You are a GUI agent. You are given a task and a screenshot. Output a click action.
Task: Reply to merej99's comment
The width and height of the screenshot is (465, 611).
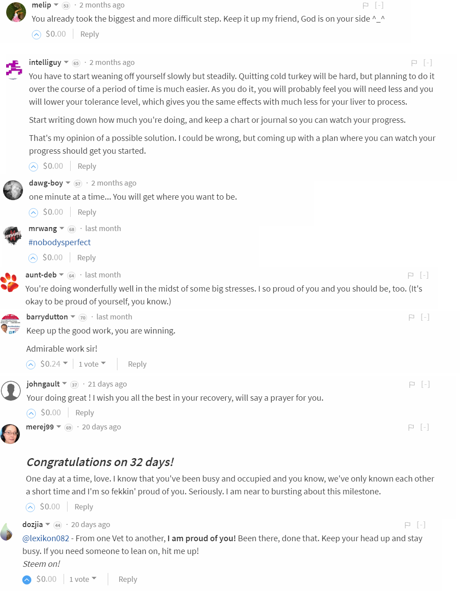pyautogui.click(x=83, y=507)
